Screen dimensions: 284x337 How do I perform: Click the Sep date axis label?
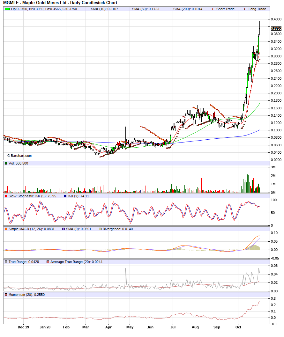(x=217, y=327)
